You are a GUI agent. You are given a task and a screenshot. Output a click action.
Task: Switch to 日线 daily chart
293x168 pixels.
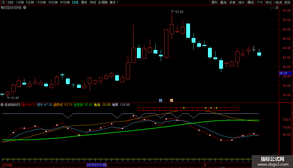tap(75, 2)
